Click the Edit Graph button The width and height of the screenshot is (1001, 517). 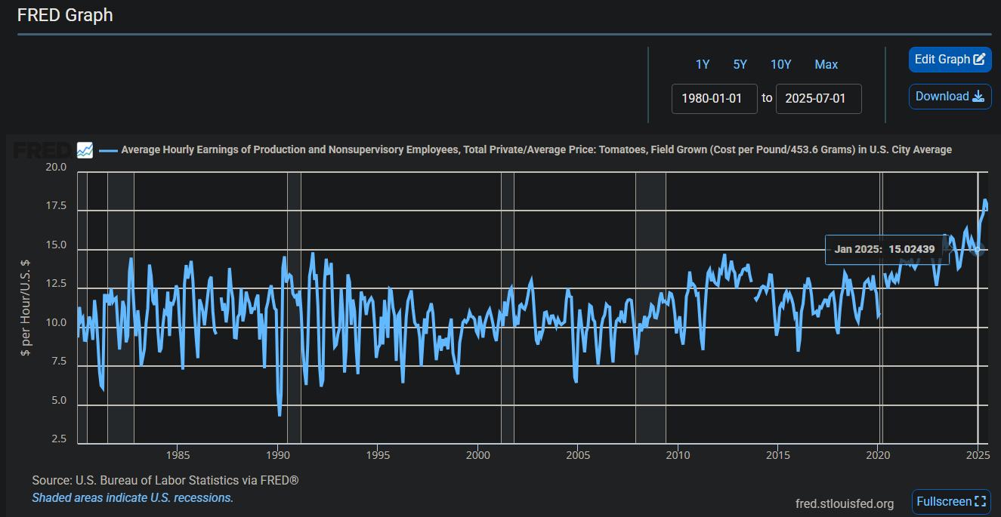950,60
